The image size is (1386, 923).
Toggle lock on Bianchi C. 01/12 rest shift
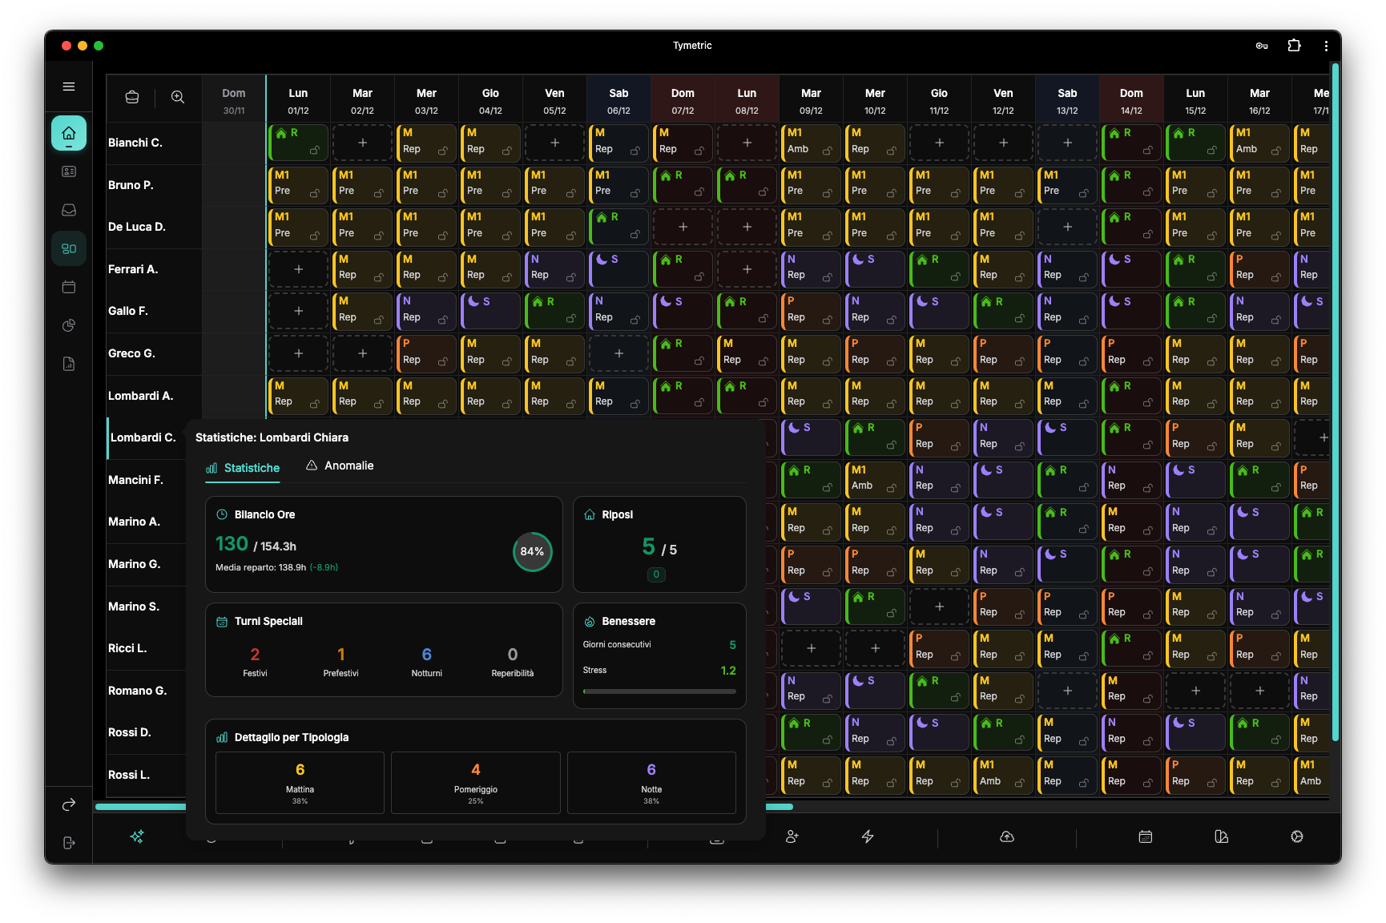pos(315,151)
